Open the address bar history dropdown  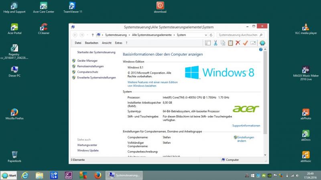(206, 35)
